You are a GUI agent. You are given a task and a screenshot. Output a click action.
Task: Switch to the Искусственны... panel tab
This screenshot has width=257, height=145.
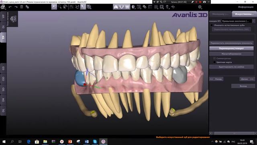coord(244,14)
